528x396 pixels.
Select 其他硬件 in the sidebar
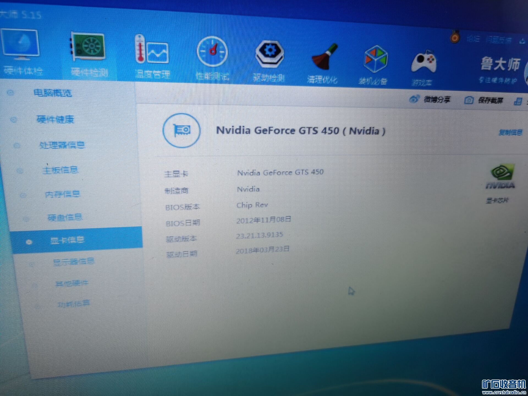(x=72, y=283)
